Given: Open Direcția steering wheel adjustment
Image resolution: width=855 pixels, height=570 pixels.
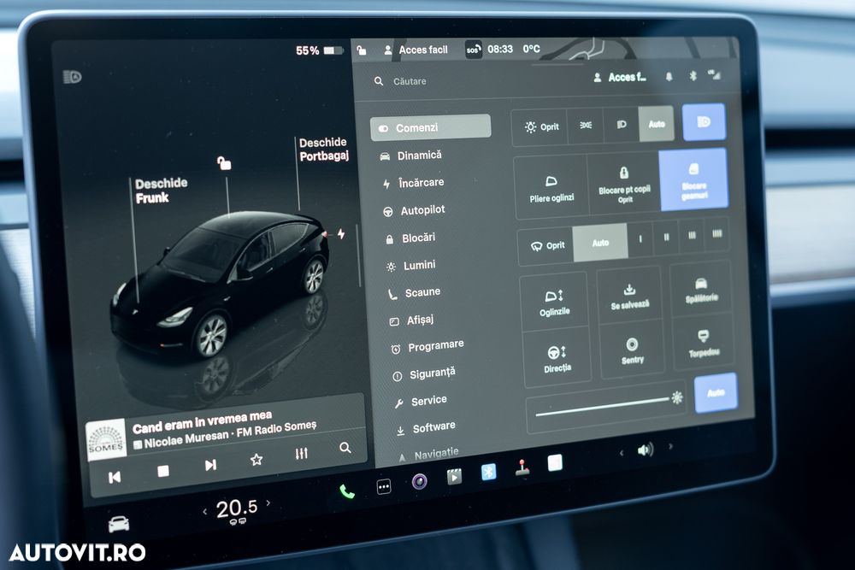Looking at the screenshot, I should 557,358.
